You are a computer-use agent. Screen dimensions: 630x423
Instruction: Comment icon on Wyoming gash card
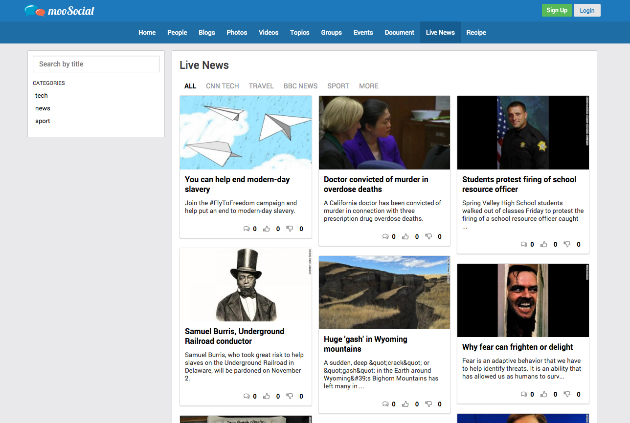[385, 404]
